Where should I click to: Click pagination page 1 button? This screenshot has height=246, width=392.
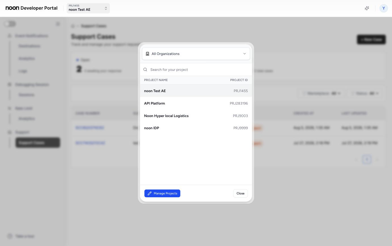pos(367,159)
